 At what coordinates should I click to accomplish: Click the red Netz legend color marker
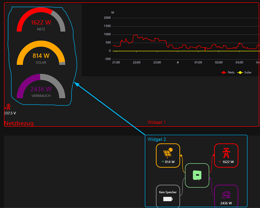[223, 72]
